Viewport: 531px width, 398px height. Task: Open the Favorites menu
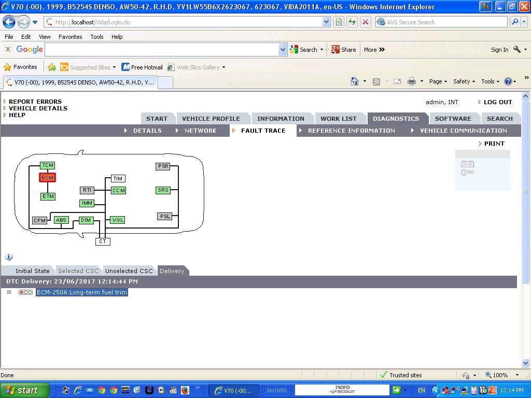(x=70, y=37)
